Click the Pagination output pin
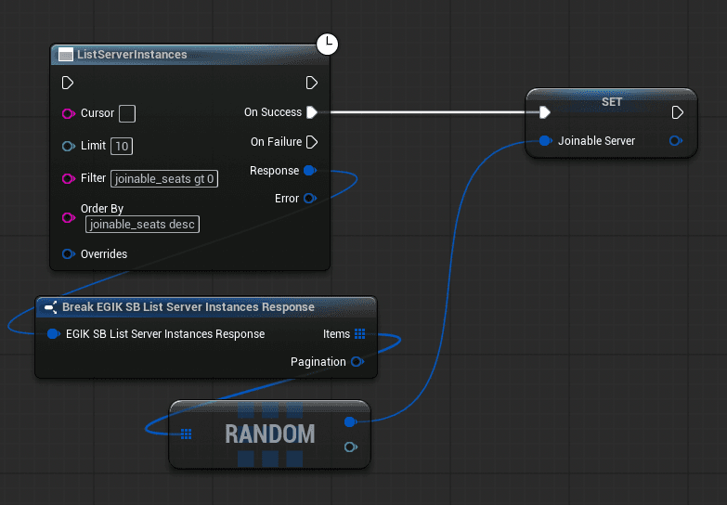Viewport: 727px width, 505px height. (x=357, y=362)
